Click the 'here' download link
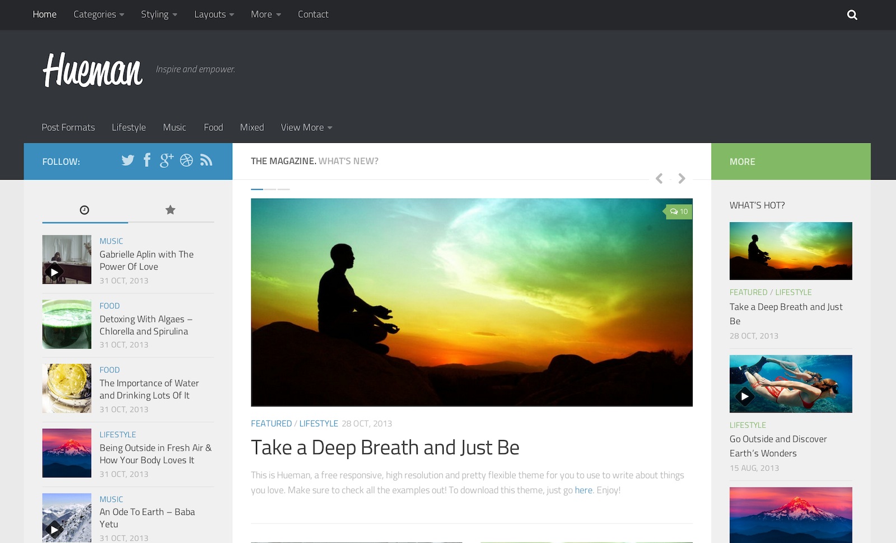 pyautogui.click(x=583, y=490)
